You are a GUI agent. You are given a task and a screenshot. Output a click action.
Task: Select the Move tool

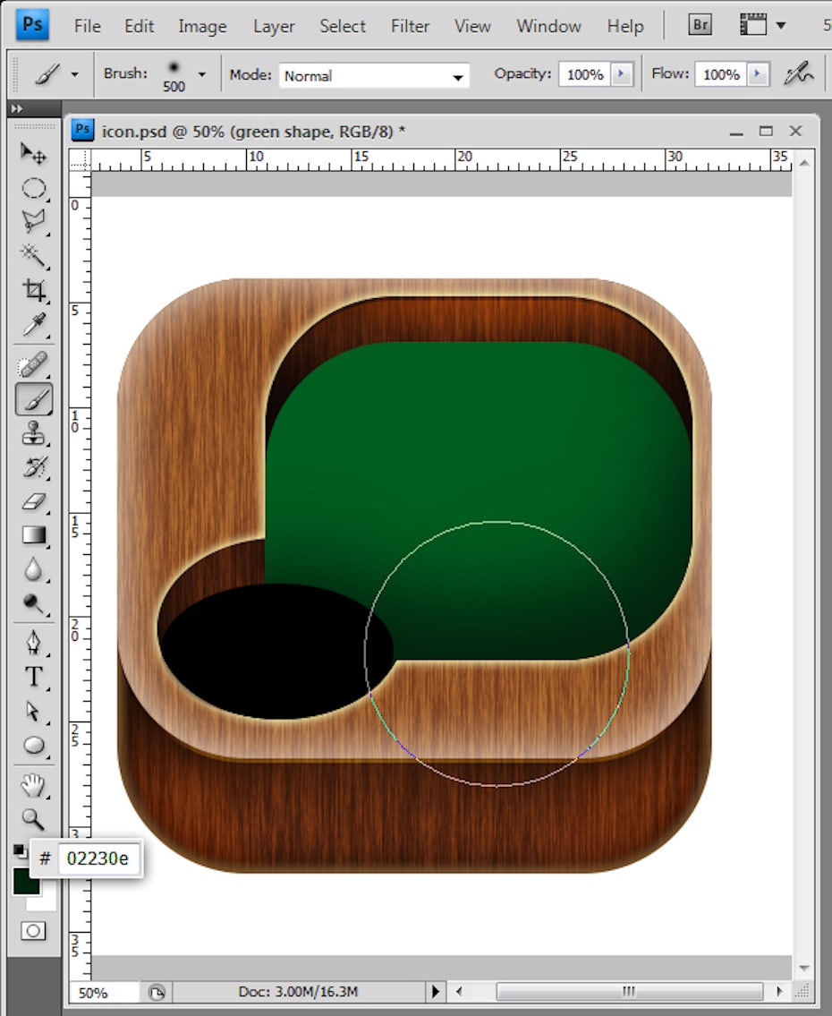tap(33, 153)
